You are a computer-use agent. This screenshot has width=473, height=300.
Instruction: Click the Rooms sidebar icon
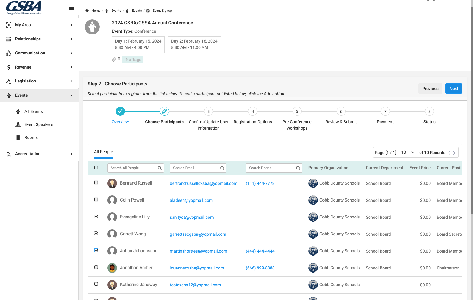[18, 137]
